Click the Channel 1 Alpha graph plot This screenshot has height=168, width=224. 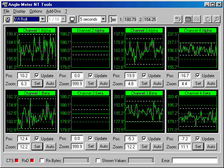[37, 51]
